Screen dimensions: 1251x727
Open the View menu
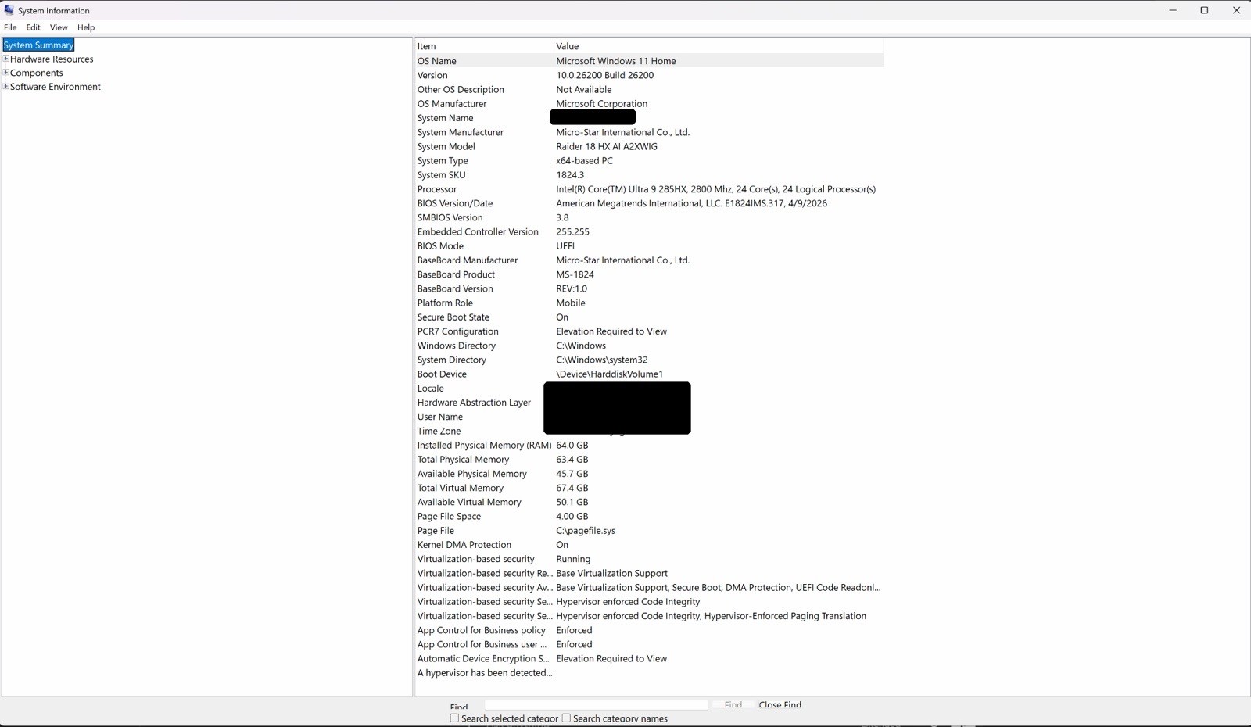pos(59,27)
